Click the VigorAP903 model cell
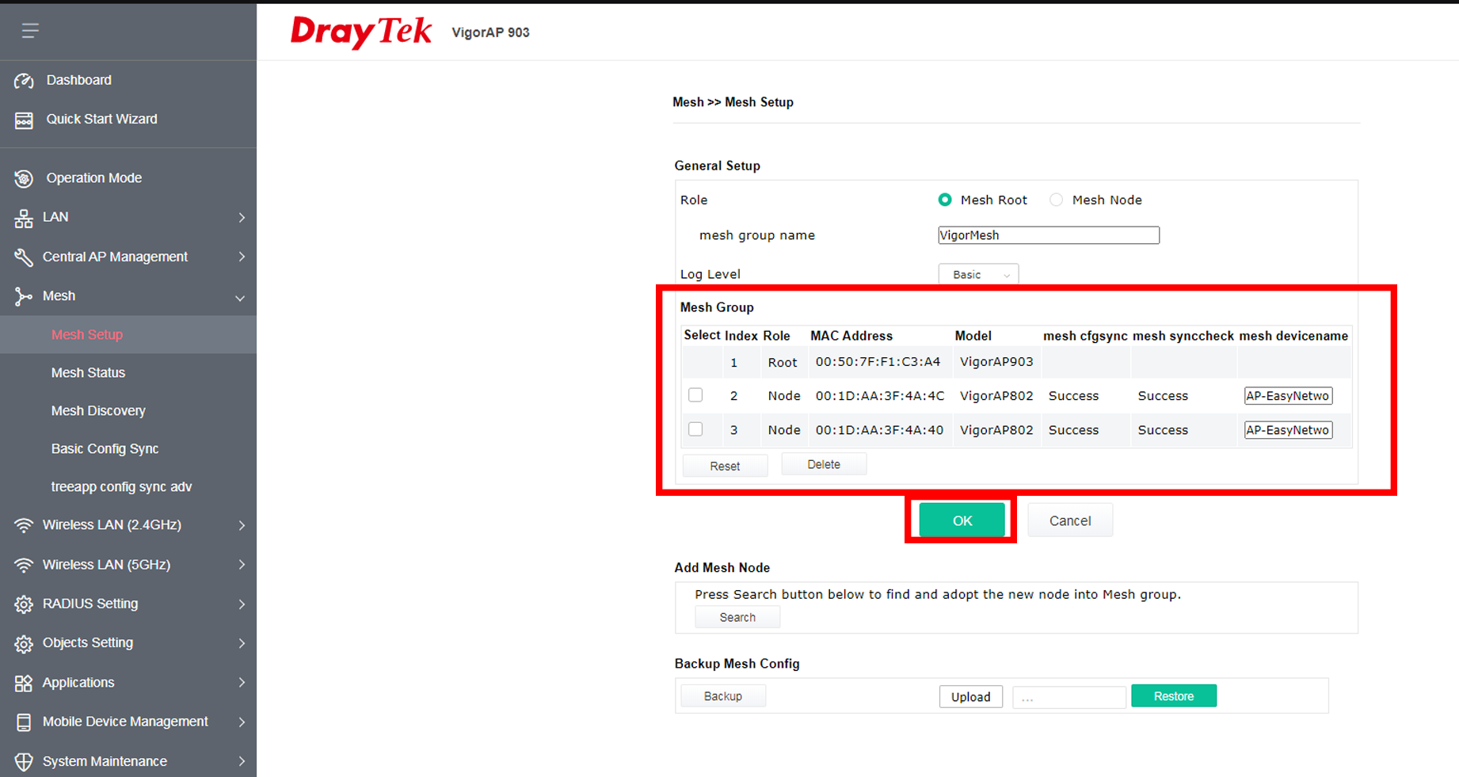1459x777 pixels. click(996, 361)
